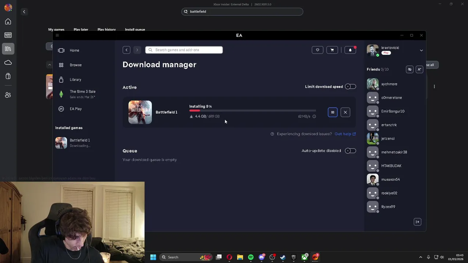Open Xbox app Home icon
Image resolution: width=468 pixels, height=263 pixels.
click(8, 22)
